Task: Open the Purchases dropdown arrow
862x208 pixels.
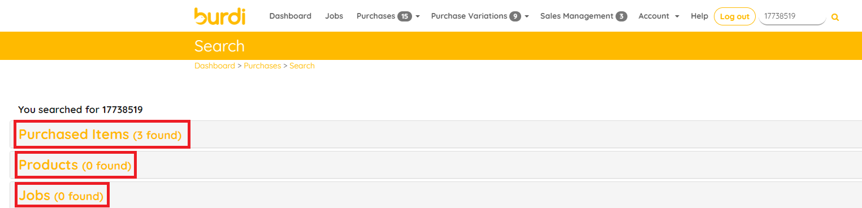Action: (418, 17)
